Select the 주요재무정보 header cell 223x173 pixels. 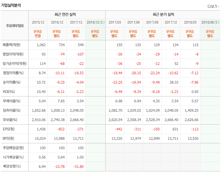15,26
